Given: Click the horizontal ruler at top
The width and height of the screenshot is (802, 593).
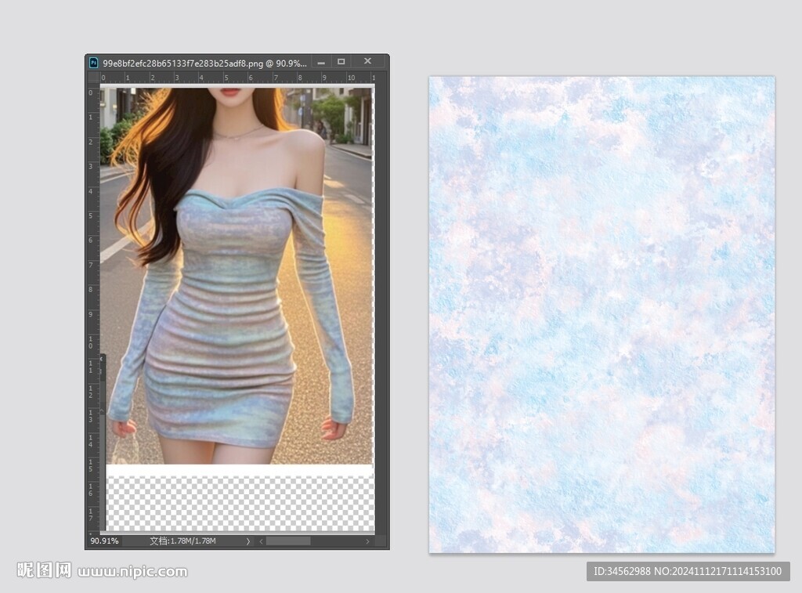Looking at the screenshot, I should [238, 78].
